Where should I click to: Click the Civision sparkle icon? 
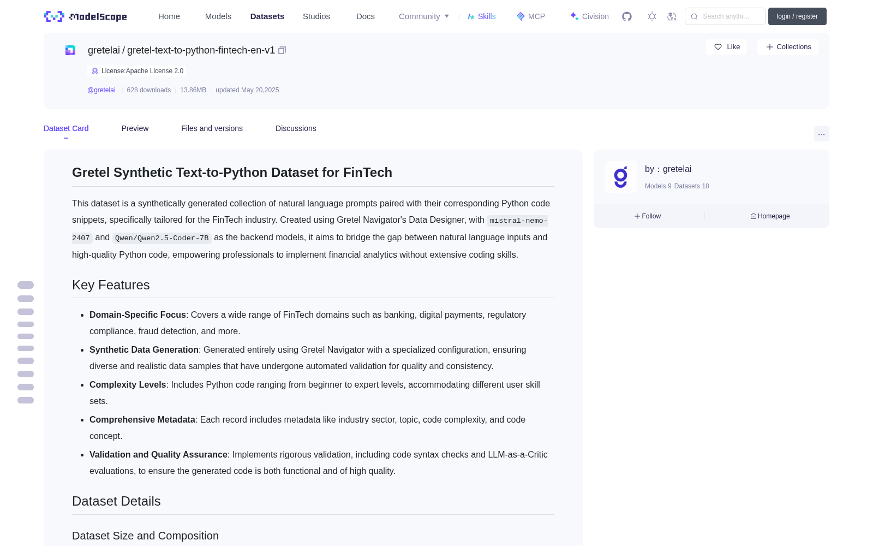click(575, 16)
